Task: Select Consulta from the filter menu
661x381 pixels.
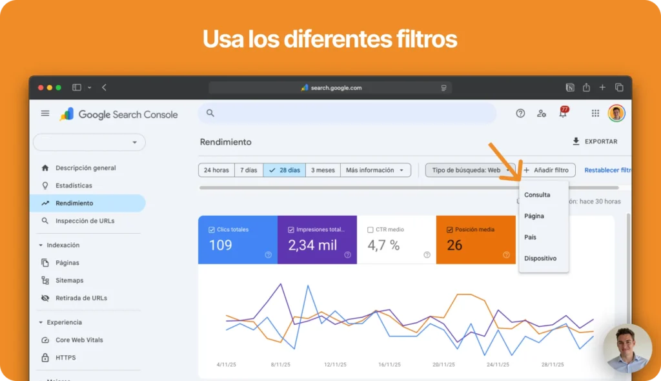Action: pyautogui.click(x=537, y=195)
